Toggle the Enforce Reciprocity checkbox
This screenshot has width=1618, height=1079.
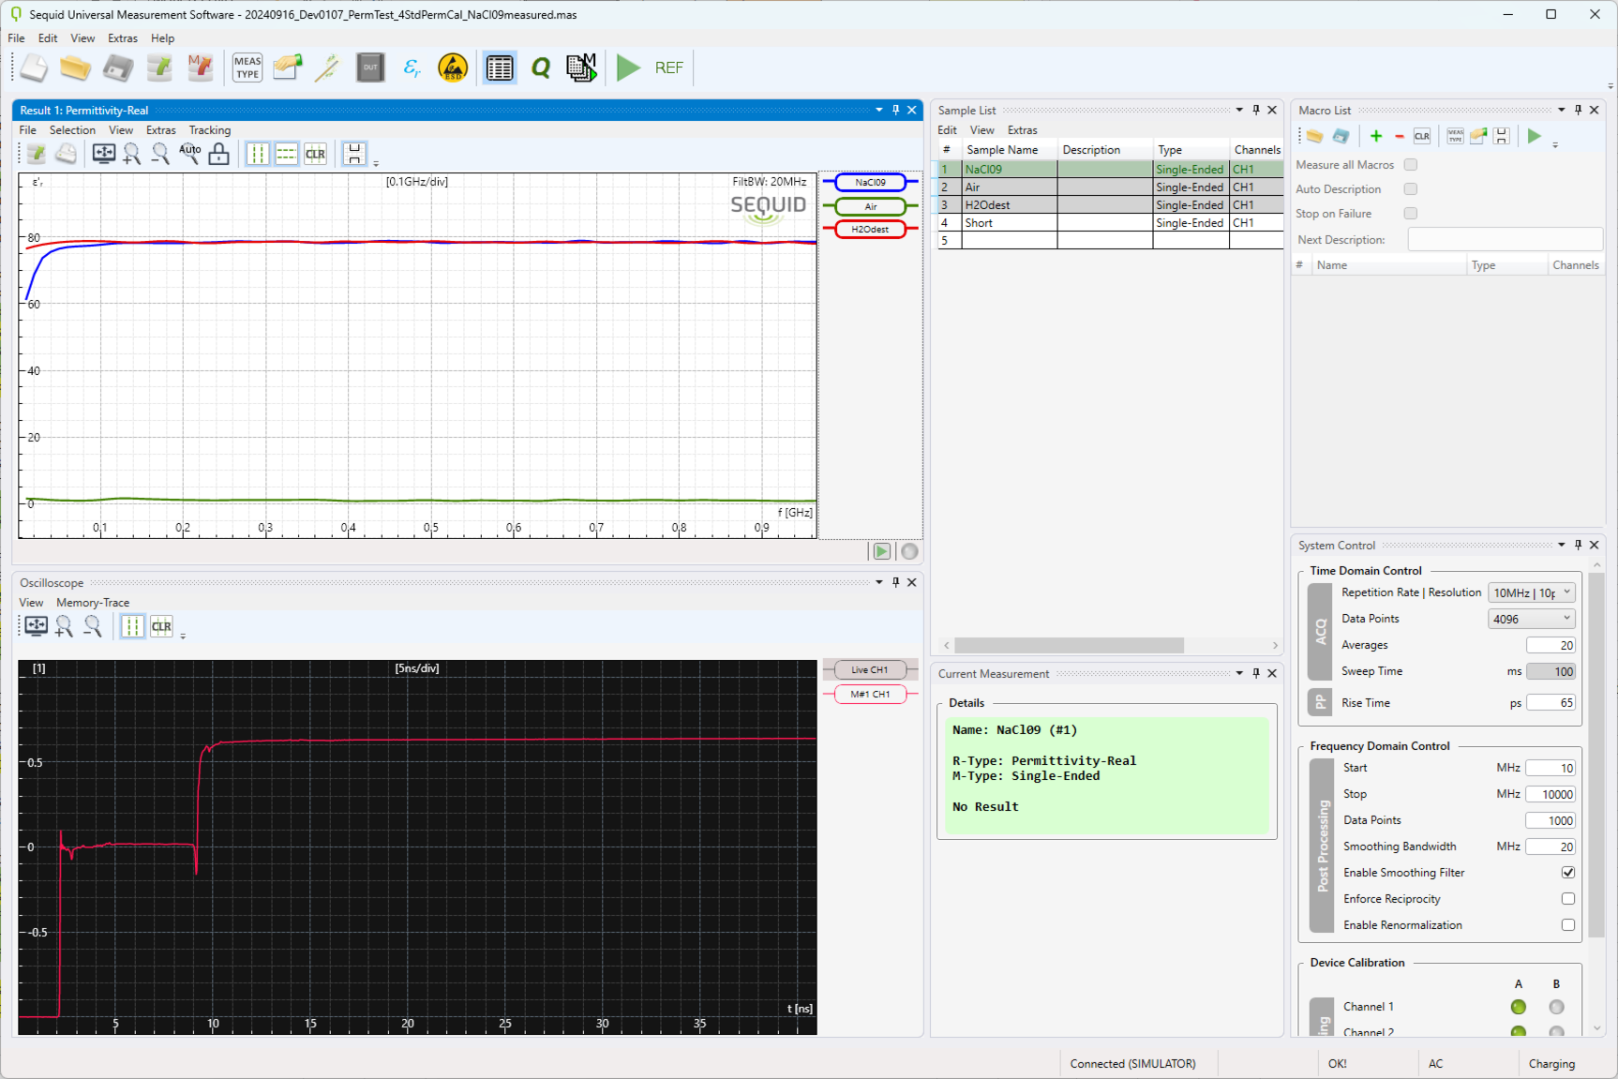[1567, 899]
